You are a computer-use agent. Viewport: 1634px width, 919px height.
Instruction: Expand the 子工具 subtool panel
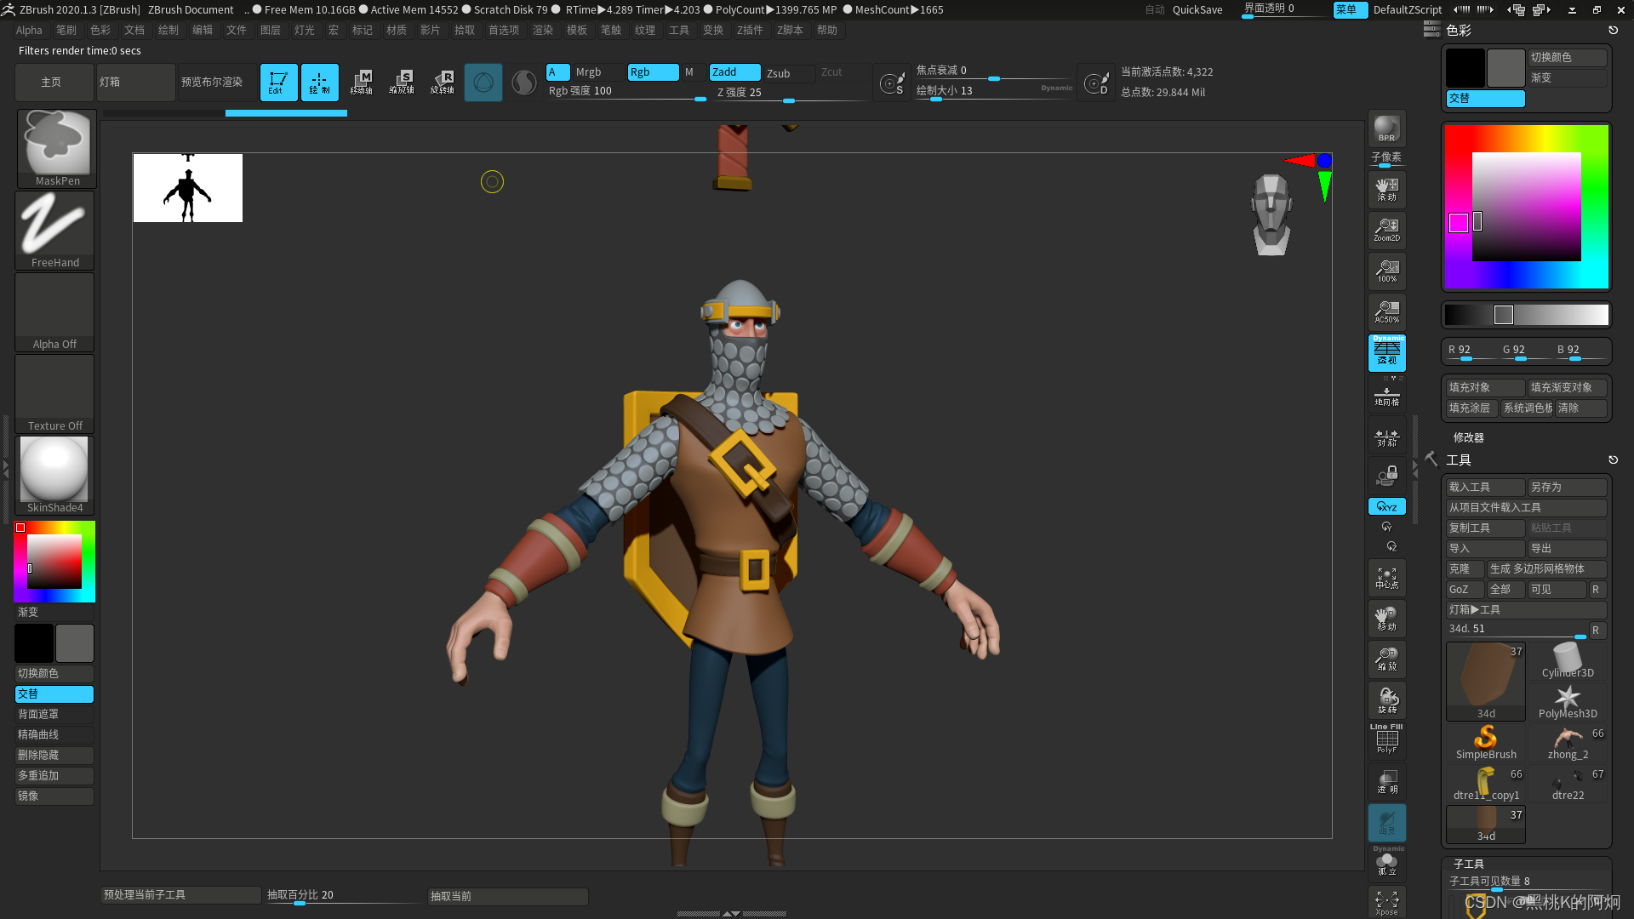pos(1468,863)
